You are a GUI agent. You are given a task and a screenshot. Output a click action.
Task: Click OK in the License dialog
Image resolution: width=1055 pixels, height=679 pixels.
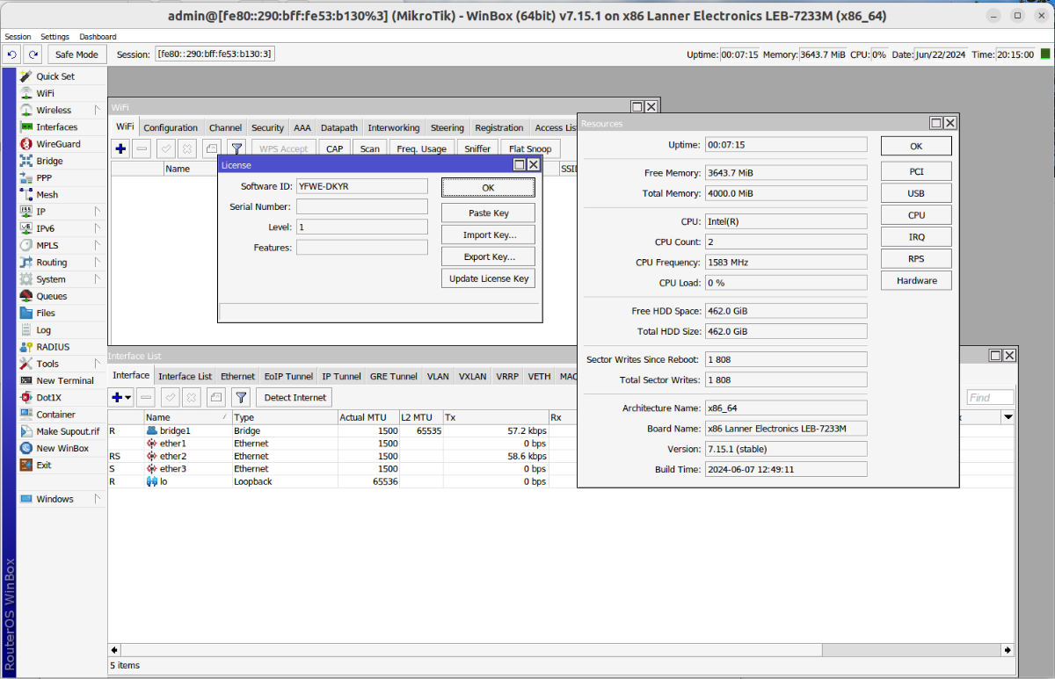tap(488, 187)
